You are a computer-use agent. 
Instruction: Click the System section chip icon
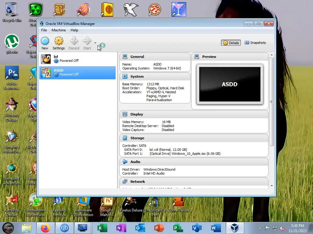coord(125,76)
